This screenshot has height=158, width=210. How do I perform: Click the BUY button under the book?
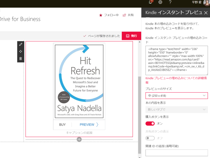tap(62, 125)
